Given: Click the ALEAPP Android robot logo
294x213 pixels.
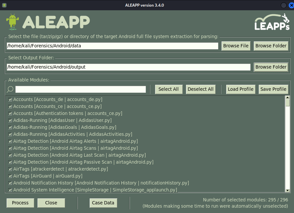Looking at the screenshot, I should [12, 22].
